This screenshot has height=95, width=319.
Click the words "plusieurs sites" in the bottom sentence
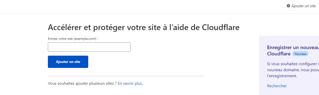coord(101,83)
